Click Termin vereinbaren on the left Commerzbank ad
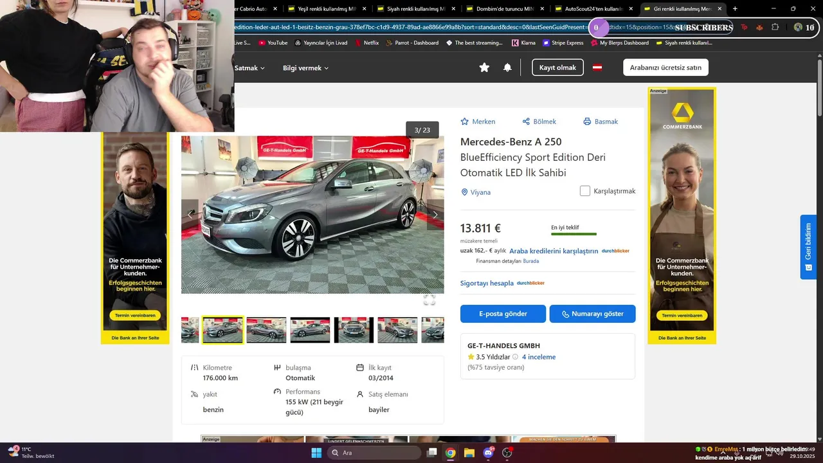This screenshot has width=823, height=463. pos(134,316)
